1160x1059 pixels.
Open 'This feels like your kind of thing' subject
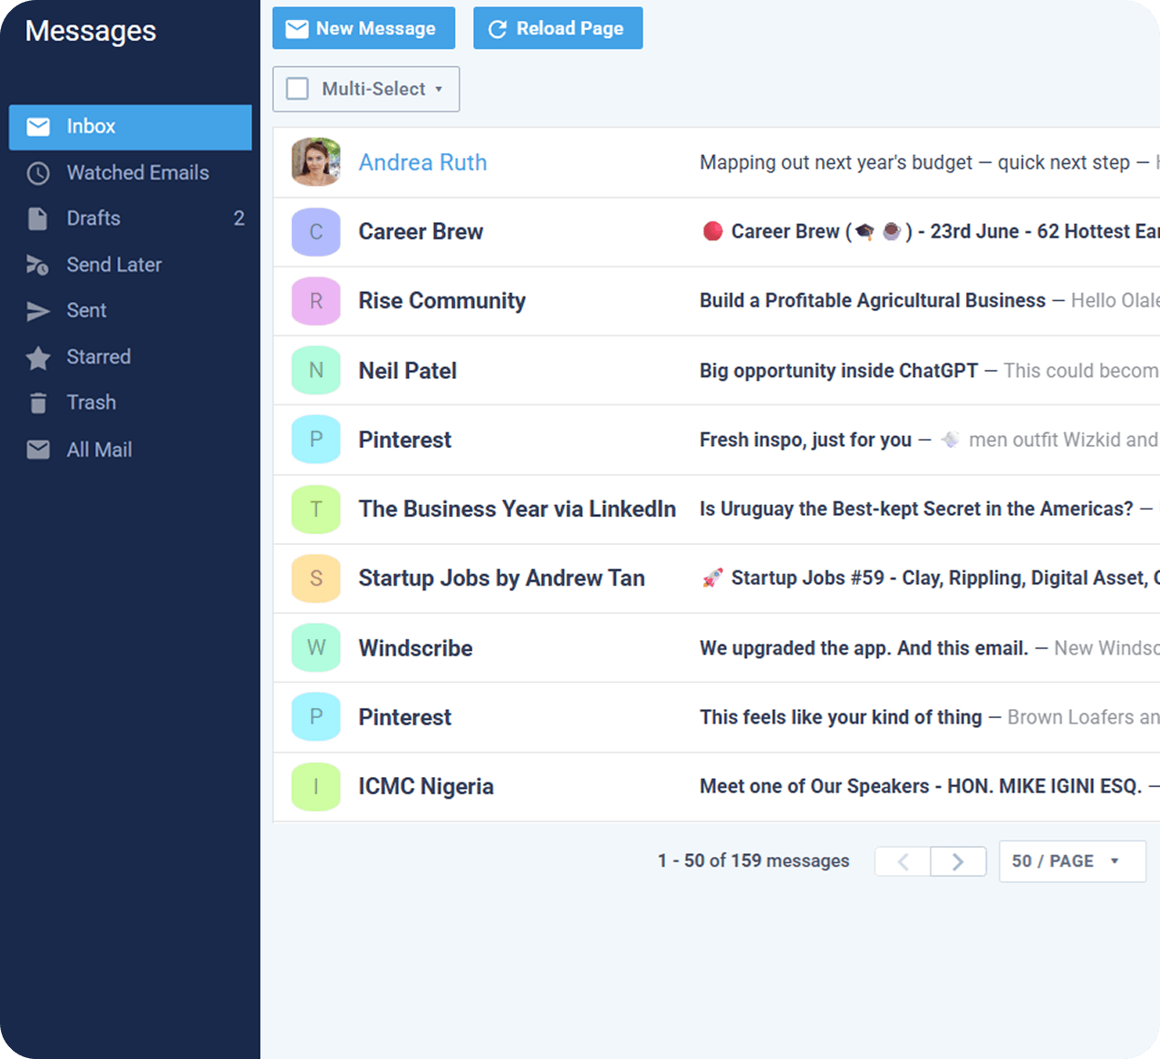click(841, 717)
